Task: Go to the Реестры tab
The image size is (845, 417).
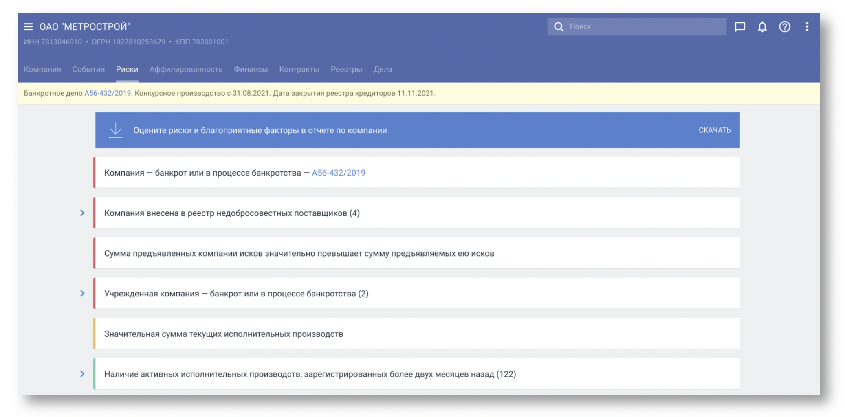Action: [x=346, y=69]
